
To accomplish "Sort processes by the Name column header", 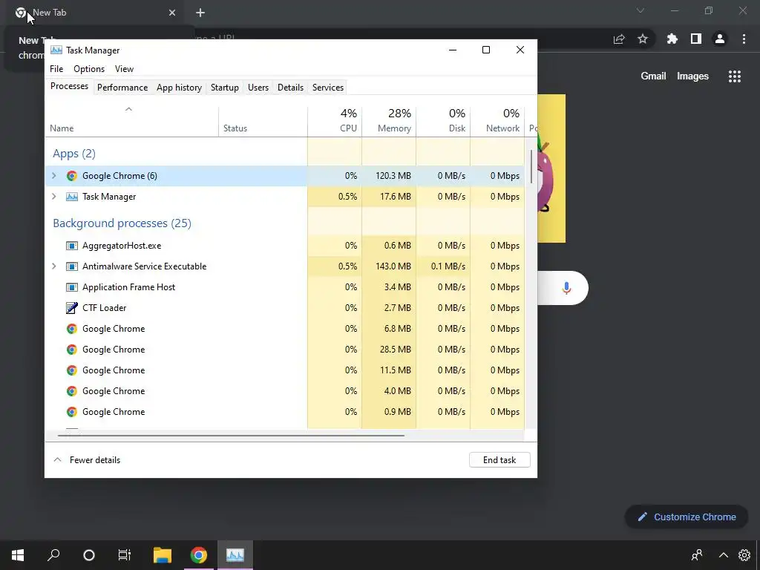I will point(132,122).
